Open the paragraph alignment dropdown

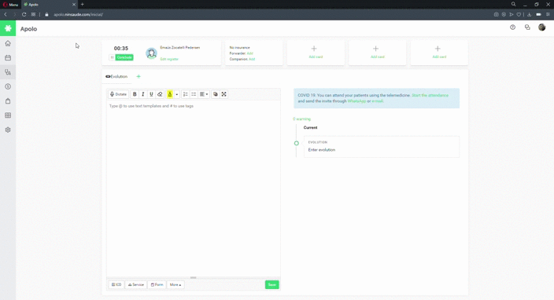(x=204, y=94)
